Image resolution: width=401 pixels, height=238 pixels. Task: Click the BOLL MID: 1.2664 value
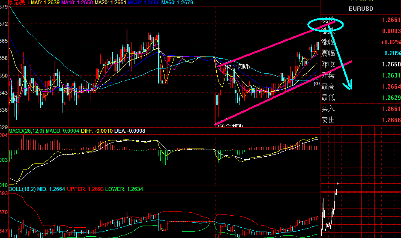(x=51, y=189)
